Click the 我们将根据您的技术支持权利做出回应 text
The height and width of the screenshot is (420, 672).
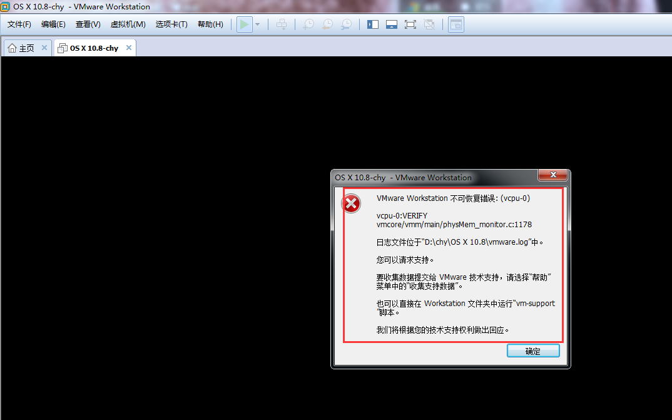click(x=443, y=330)
